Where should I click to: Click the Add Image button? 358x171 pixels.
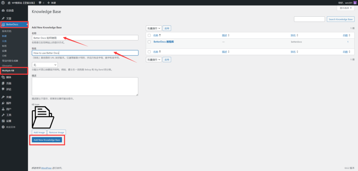39,132
